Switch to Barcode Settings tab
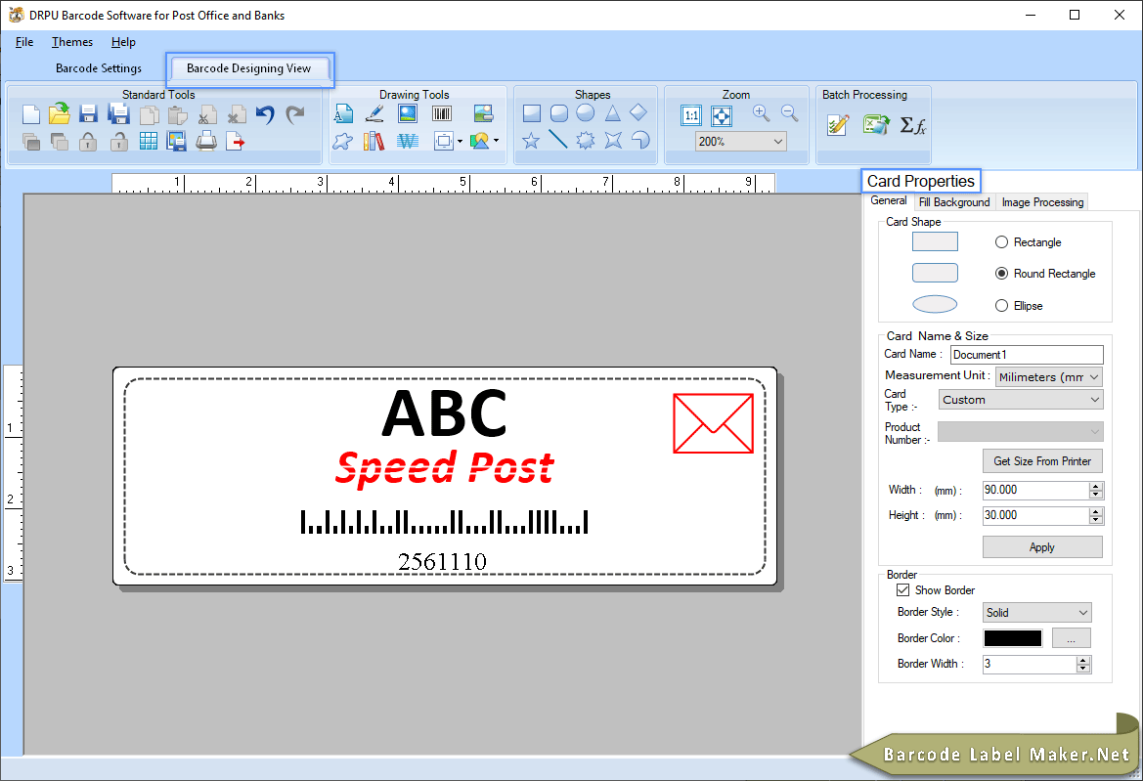This screenshot has height=781, width=1143. point(99,68)
